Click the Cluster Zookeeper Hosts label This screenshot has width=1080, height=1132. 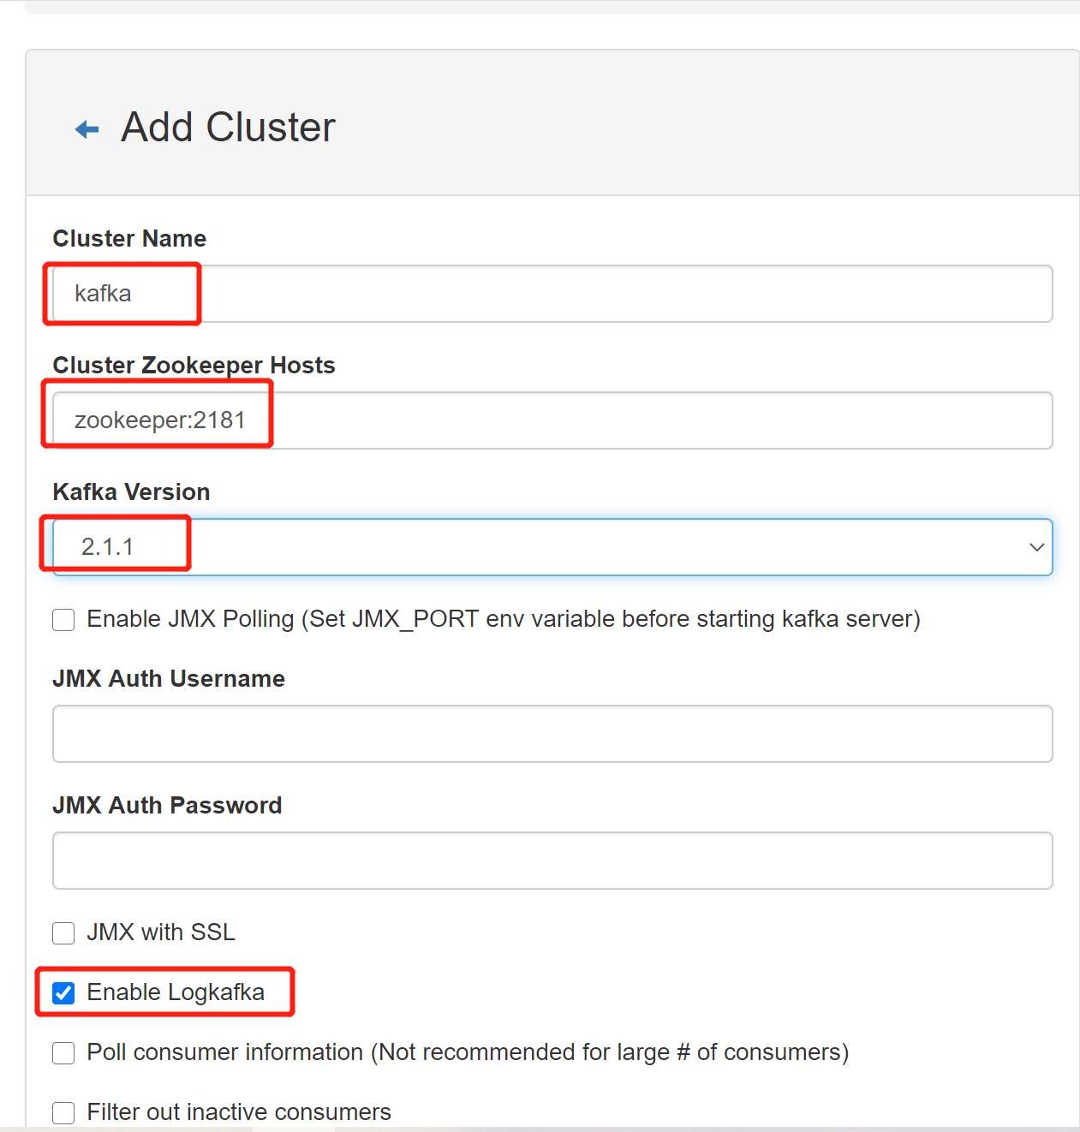[194, 366]
